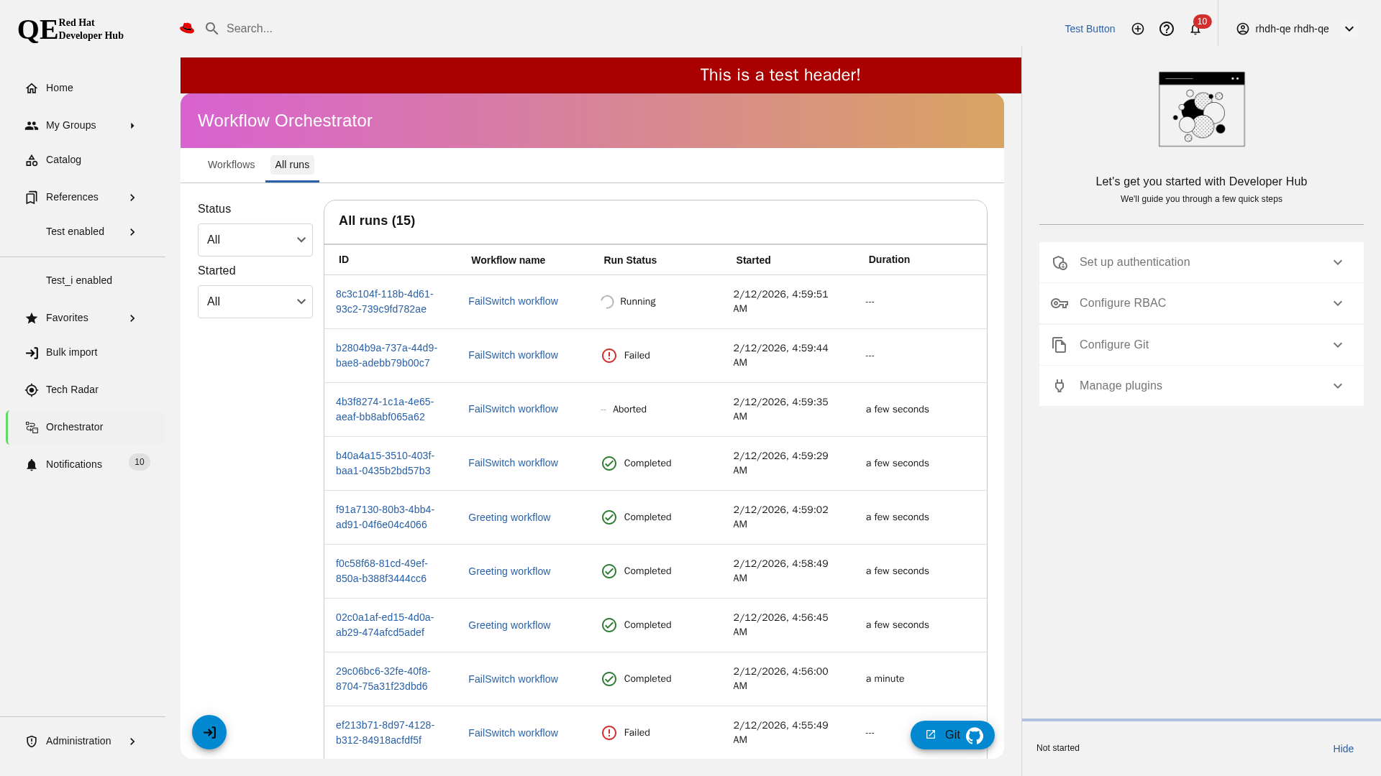Open Tech Radar from sidebar
This screenshot has width=1381, height=776.
point(72,389)
